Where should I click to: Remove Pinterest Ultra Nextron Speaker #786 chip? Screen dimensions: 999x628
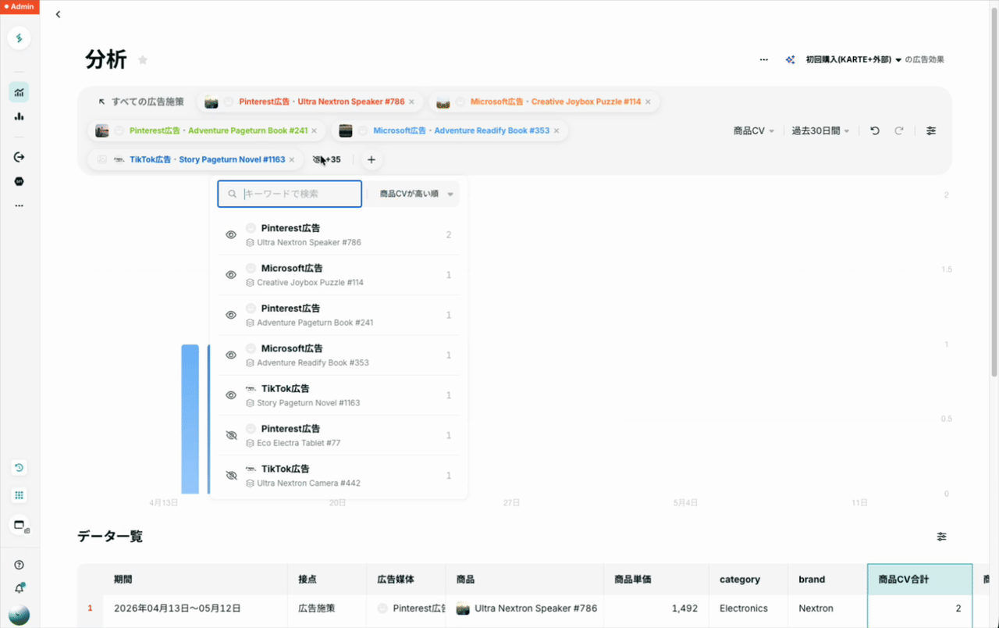(x=411, y=102)
